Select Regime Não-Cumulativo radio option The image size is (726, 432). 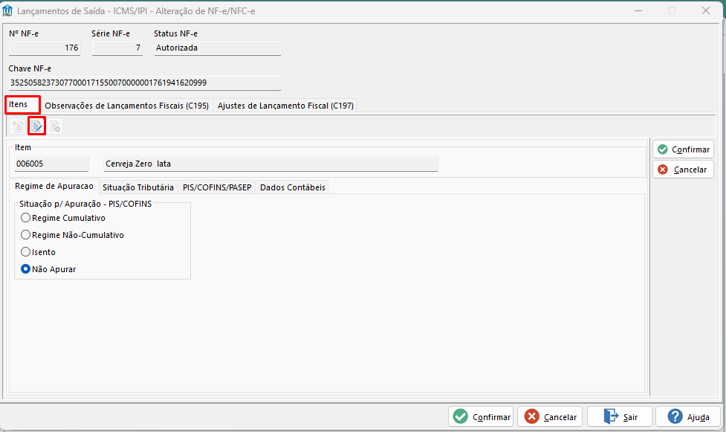72,235
